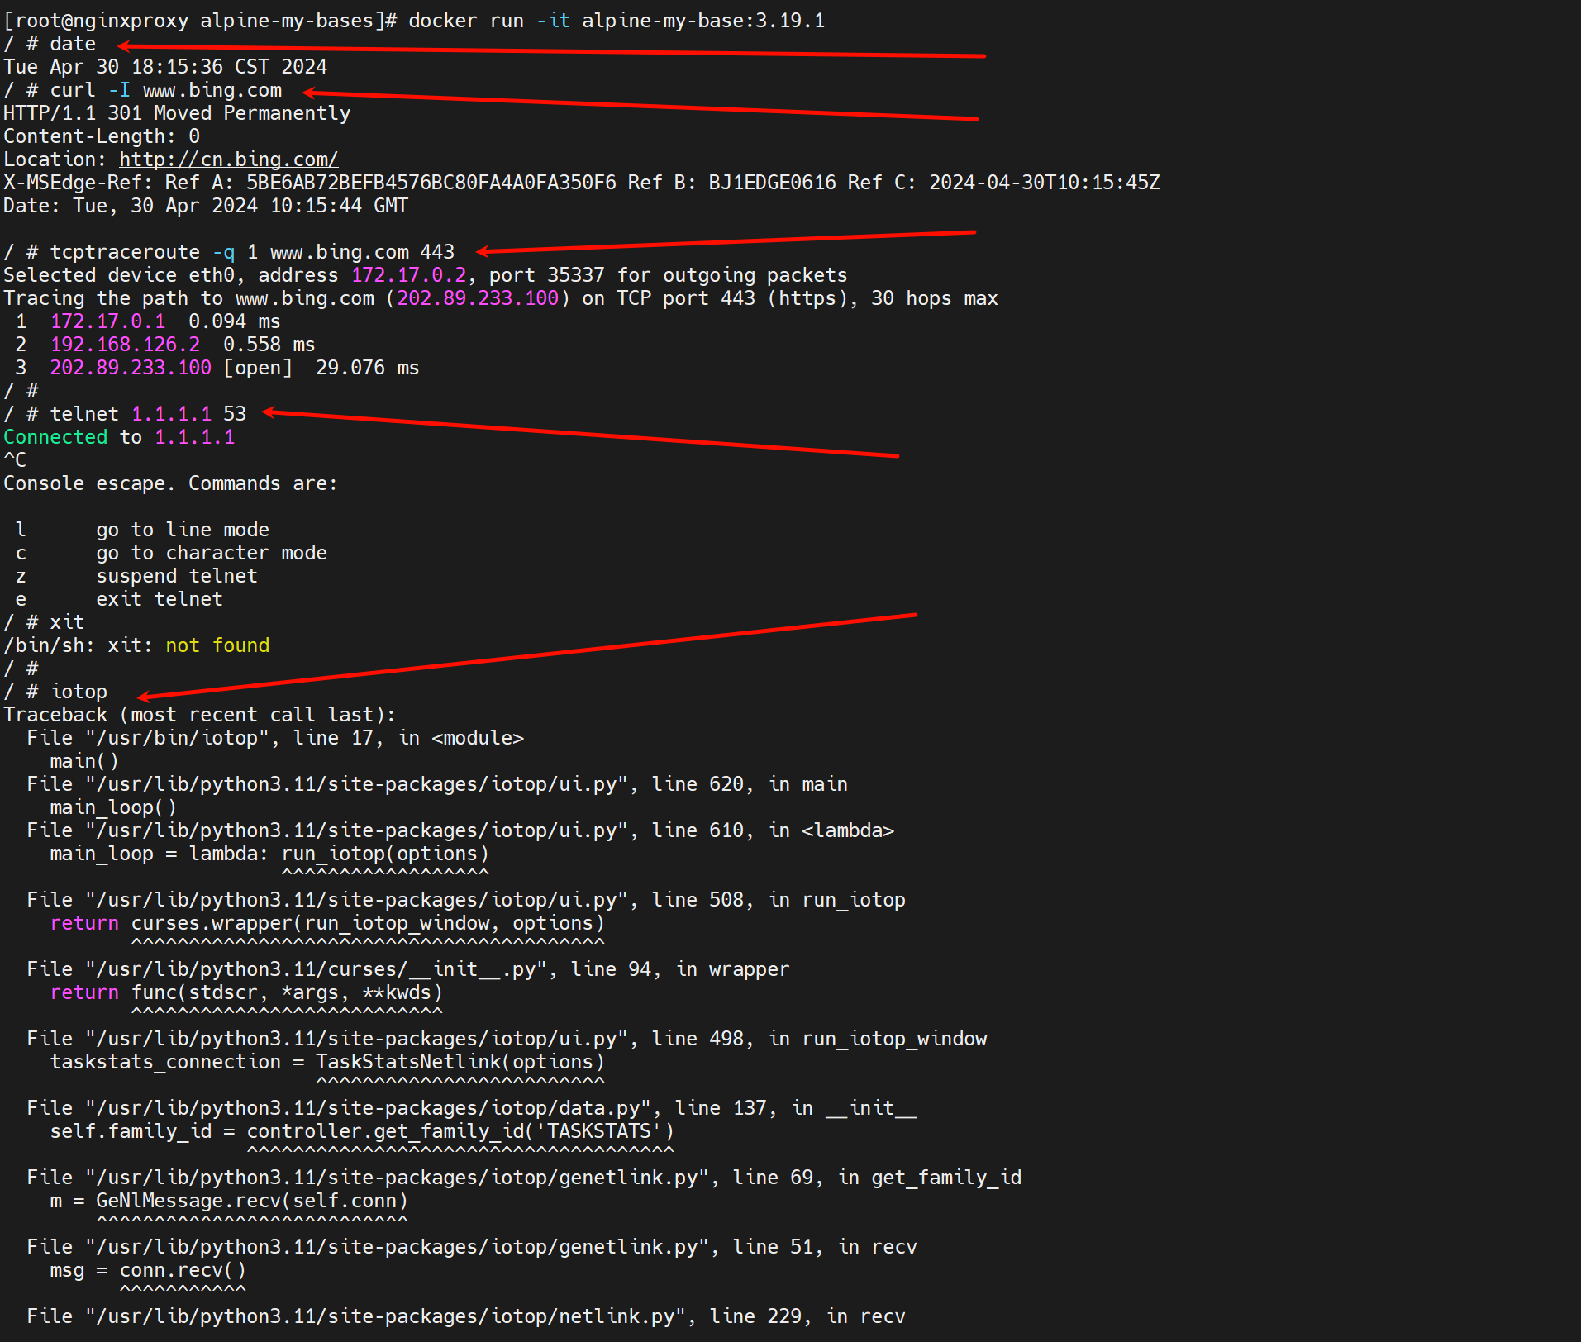The height and width of the screenshot is (1342, 1581).
Task: Click the 'curl -I www.bing.com' command
Action: [165, 90]
